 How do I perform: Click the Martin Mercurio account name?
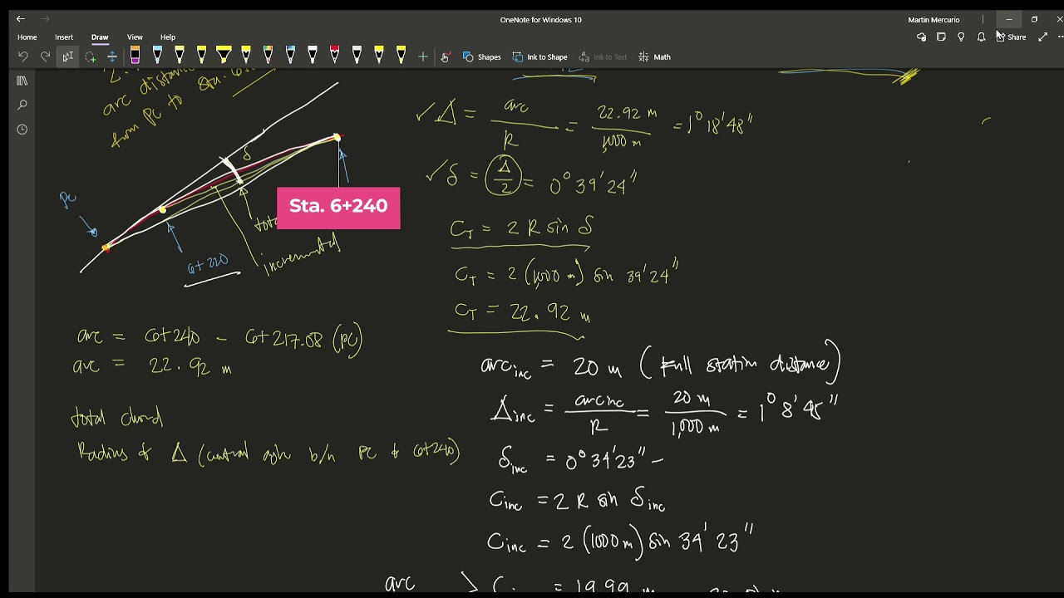[933, 20]
